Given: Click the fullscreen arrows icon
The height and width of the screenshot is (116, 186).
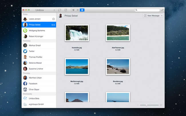Looking at the screenshot, I should [x=163, y=10].
